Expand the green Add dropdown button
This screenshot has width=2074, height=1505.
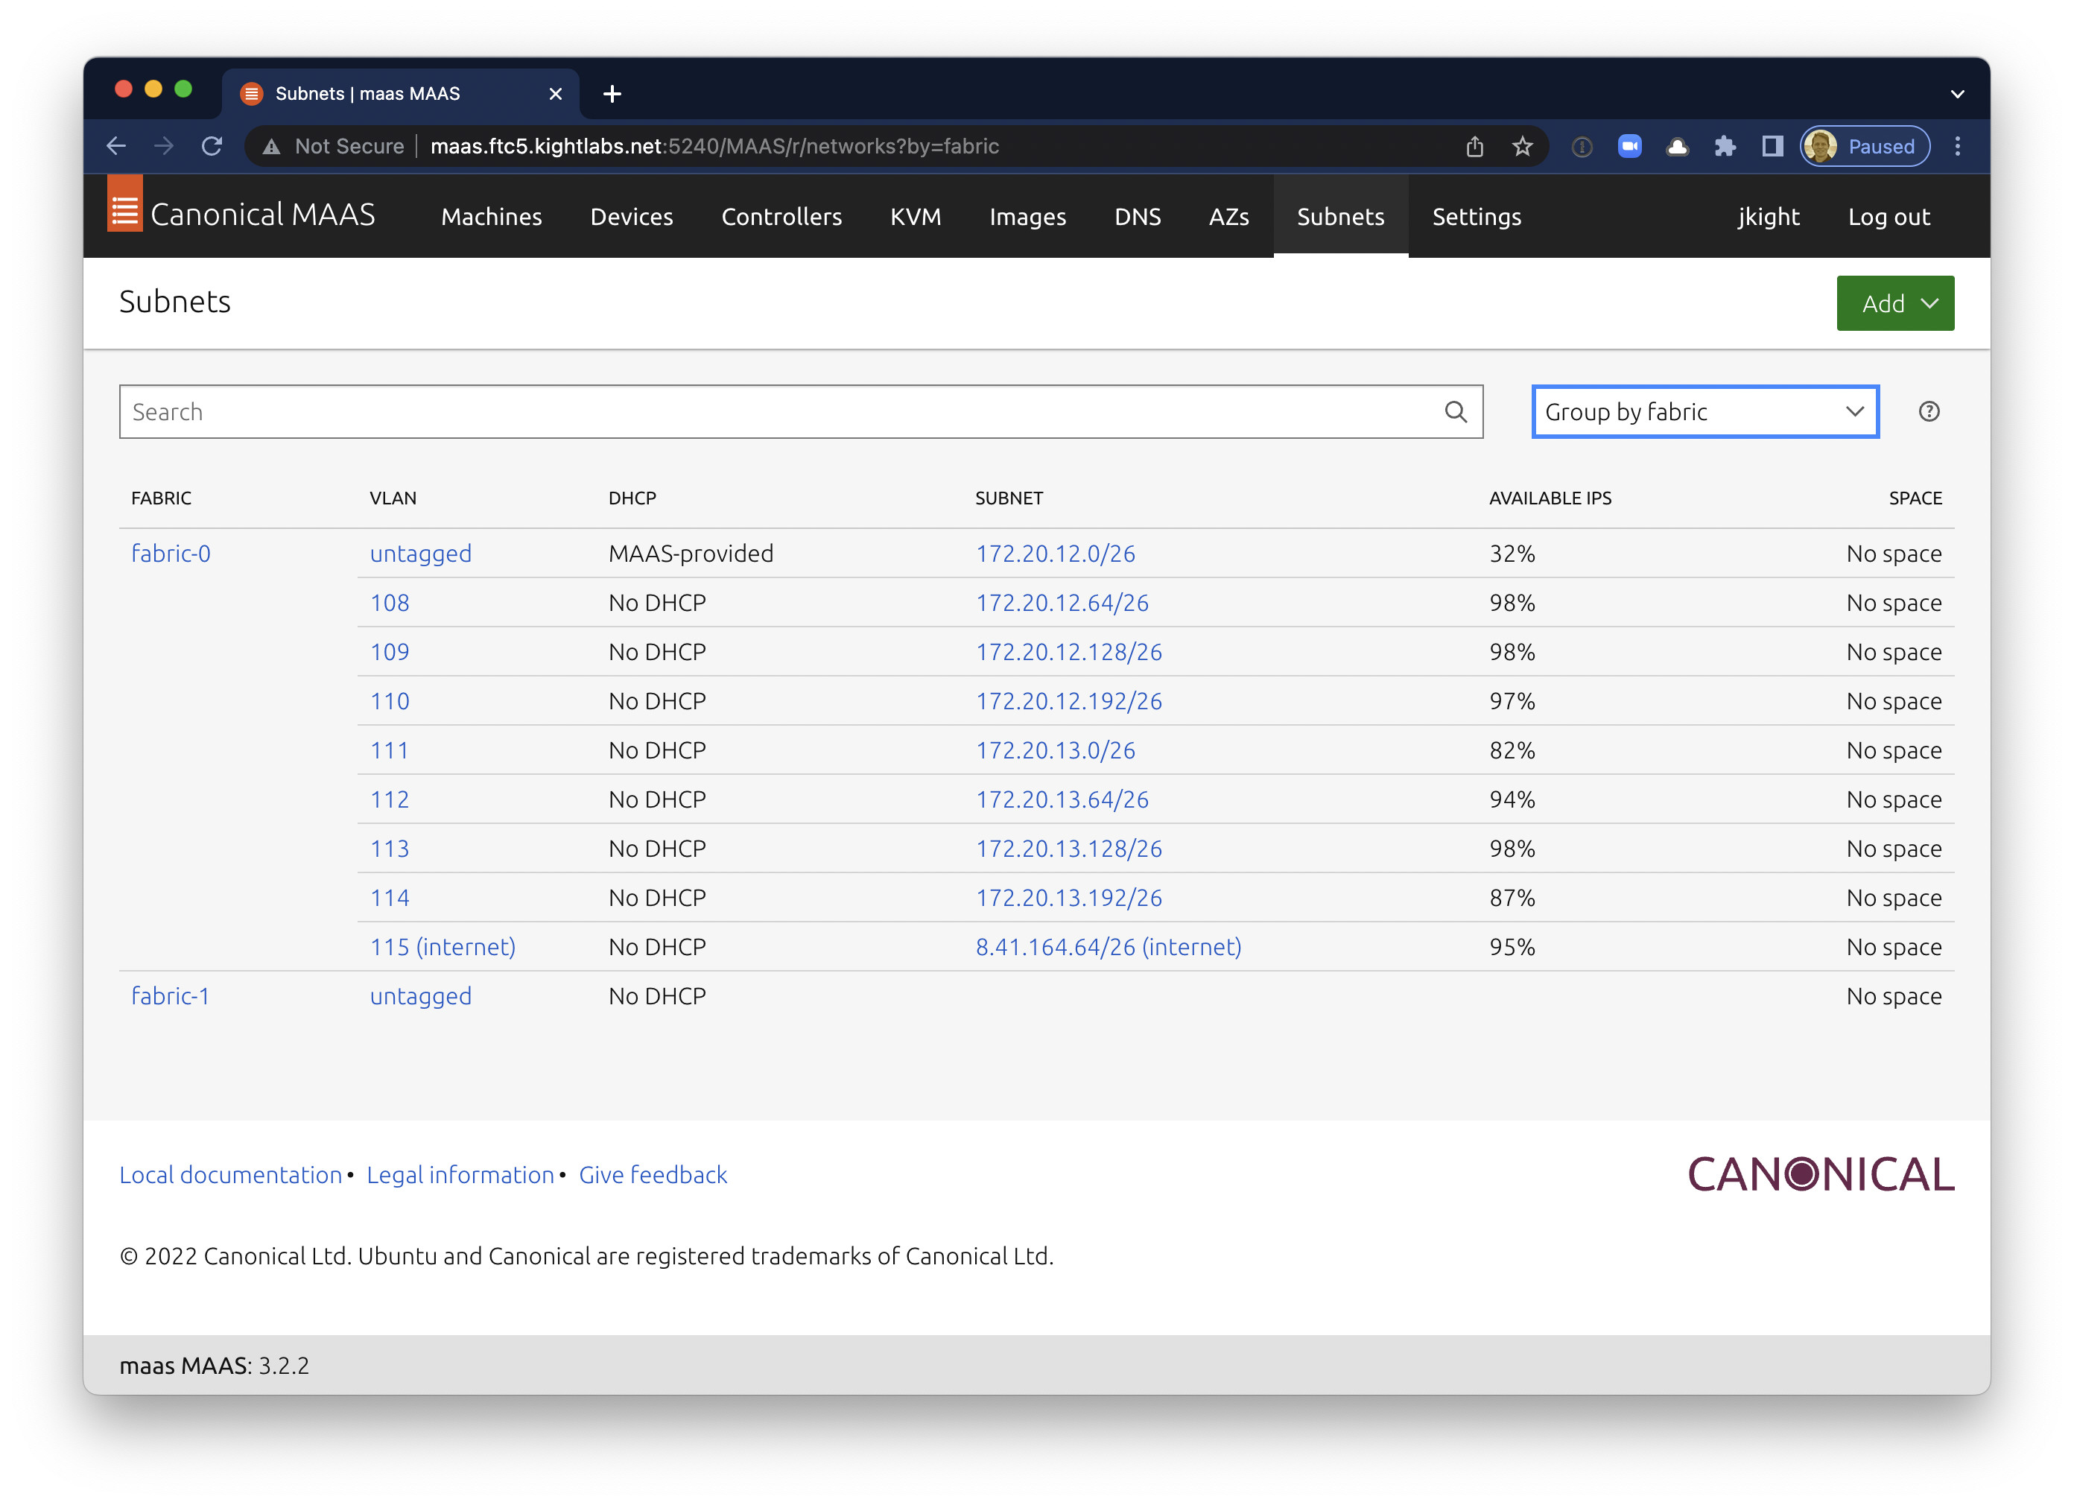click(1894, 303)
